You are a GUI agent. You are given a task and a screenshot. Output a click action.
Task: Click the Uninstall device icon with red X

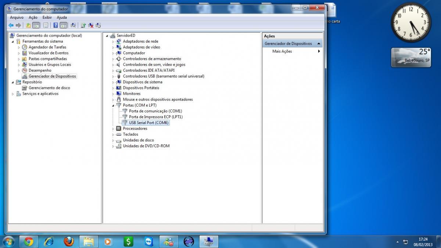point(91,25)
